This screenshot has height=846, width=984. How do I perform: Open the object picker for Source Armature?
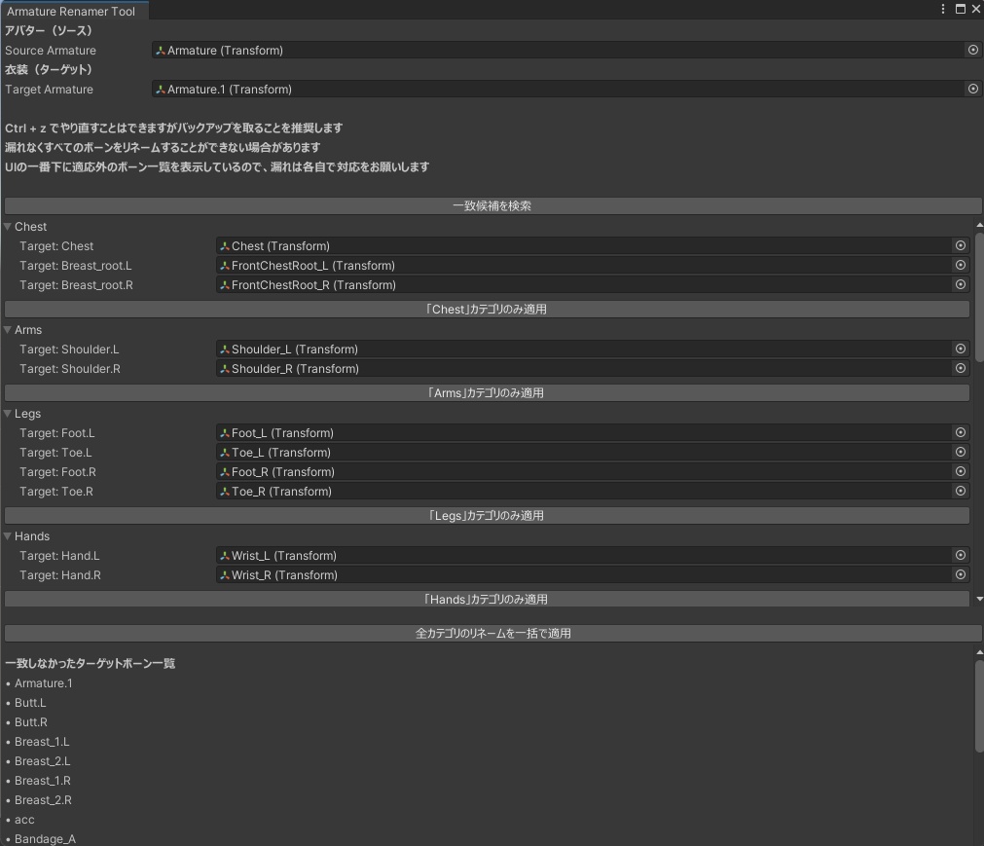tap(972, 50)
